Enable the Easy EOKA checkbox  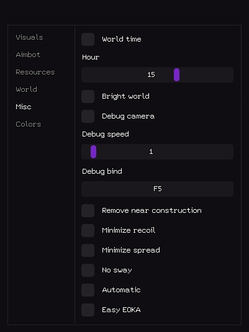(x=88, y=310)
